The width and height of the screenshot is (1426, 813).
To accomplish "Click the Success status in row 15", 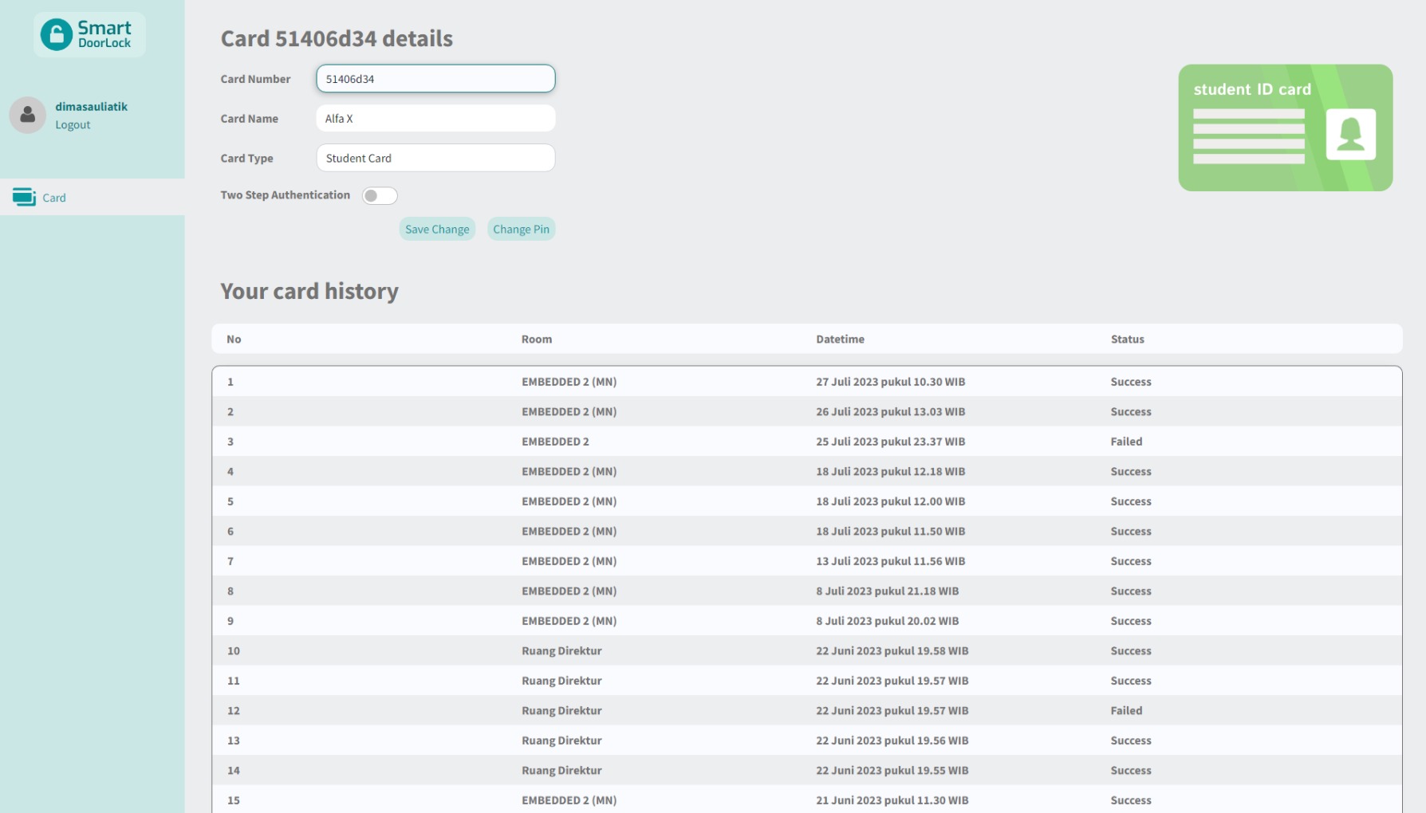I will [x=1131, y=800].
